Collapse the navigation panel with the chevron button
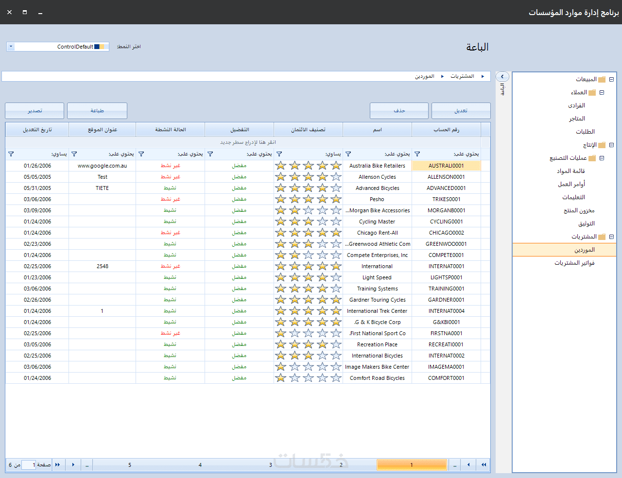622x478 pixels. pos(502,77)
